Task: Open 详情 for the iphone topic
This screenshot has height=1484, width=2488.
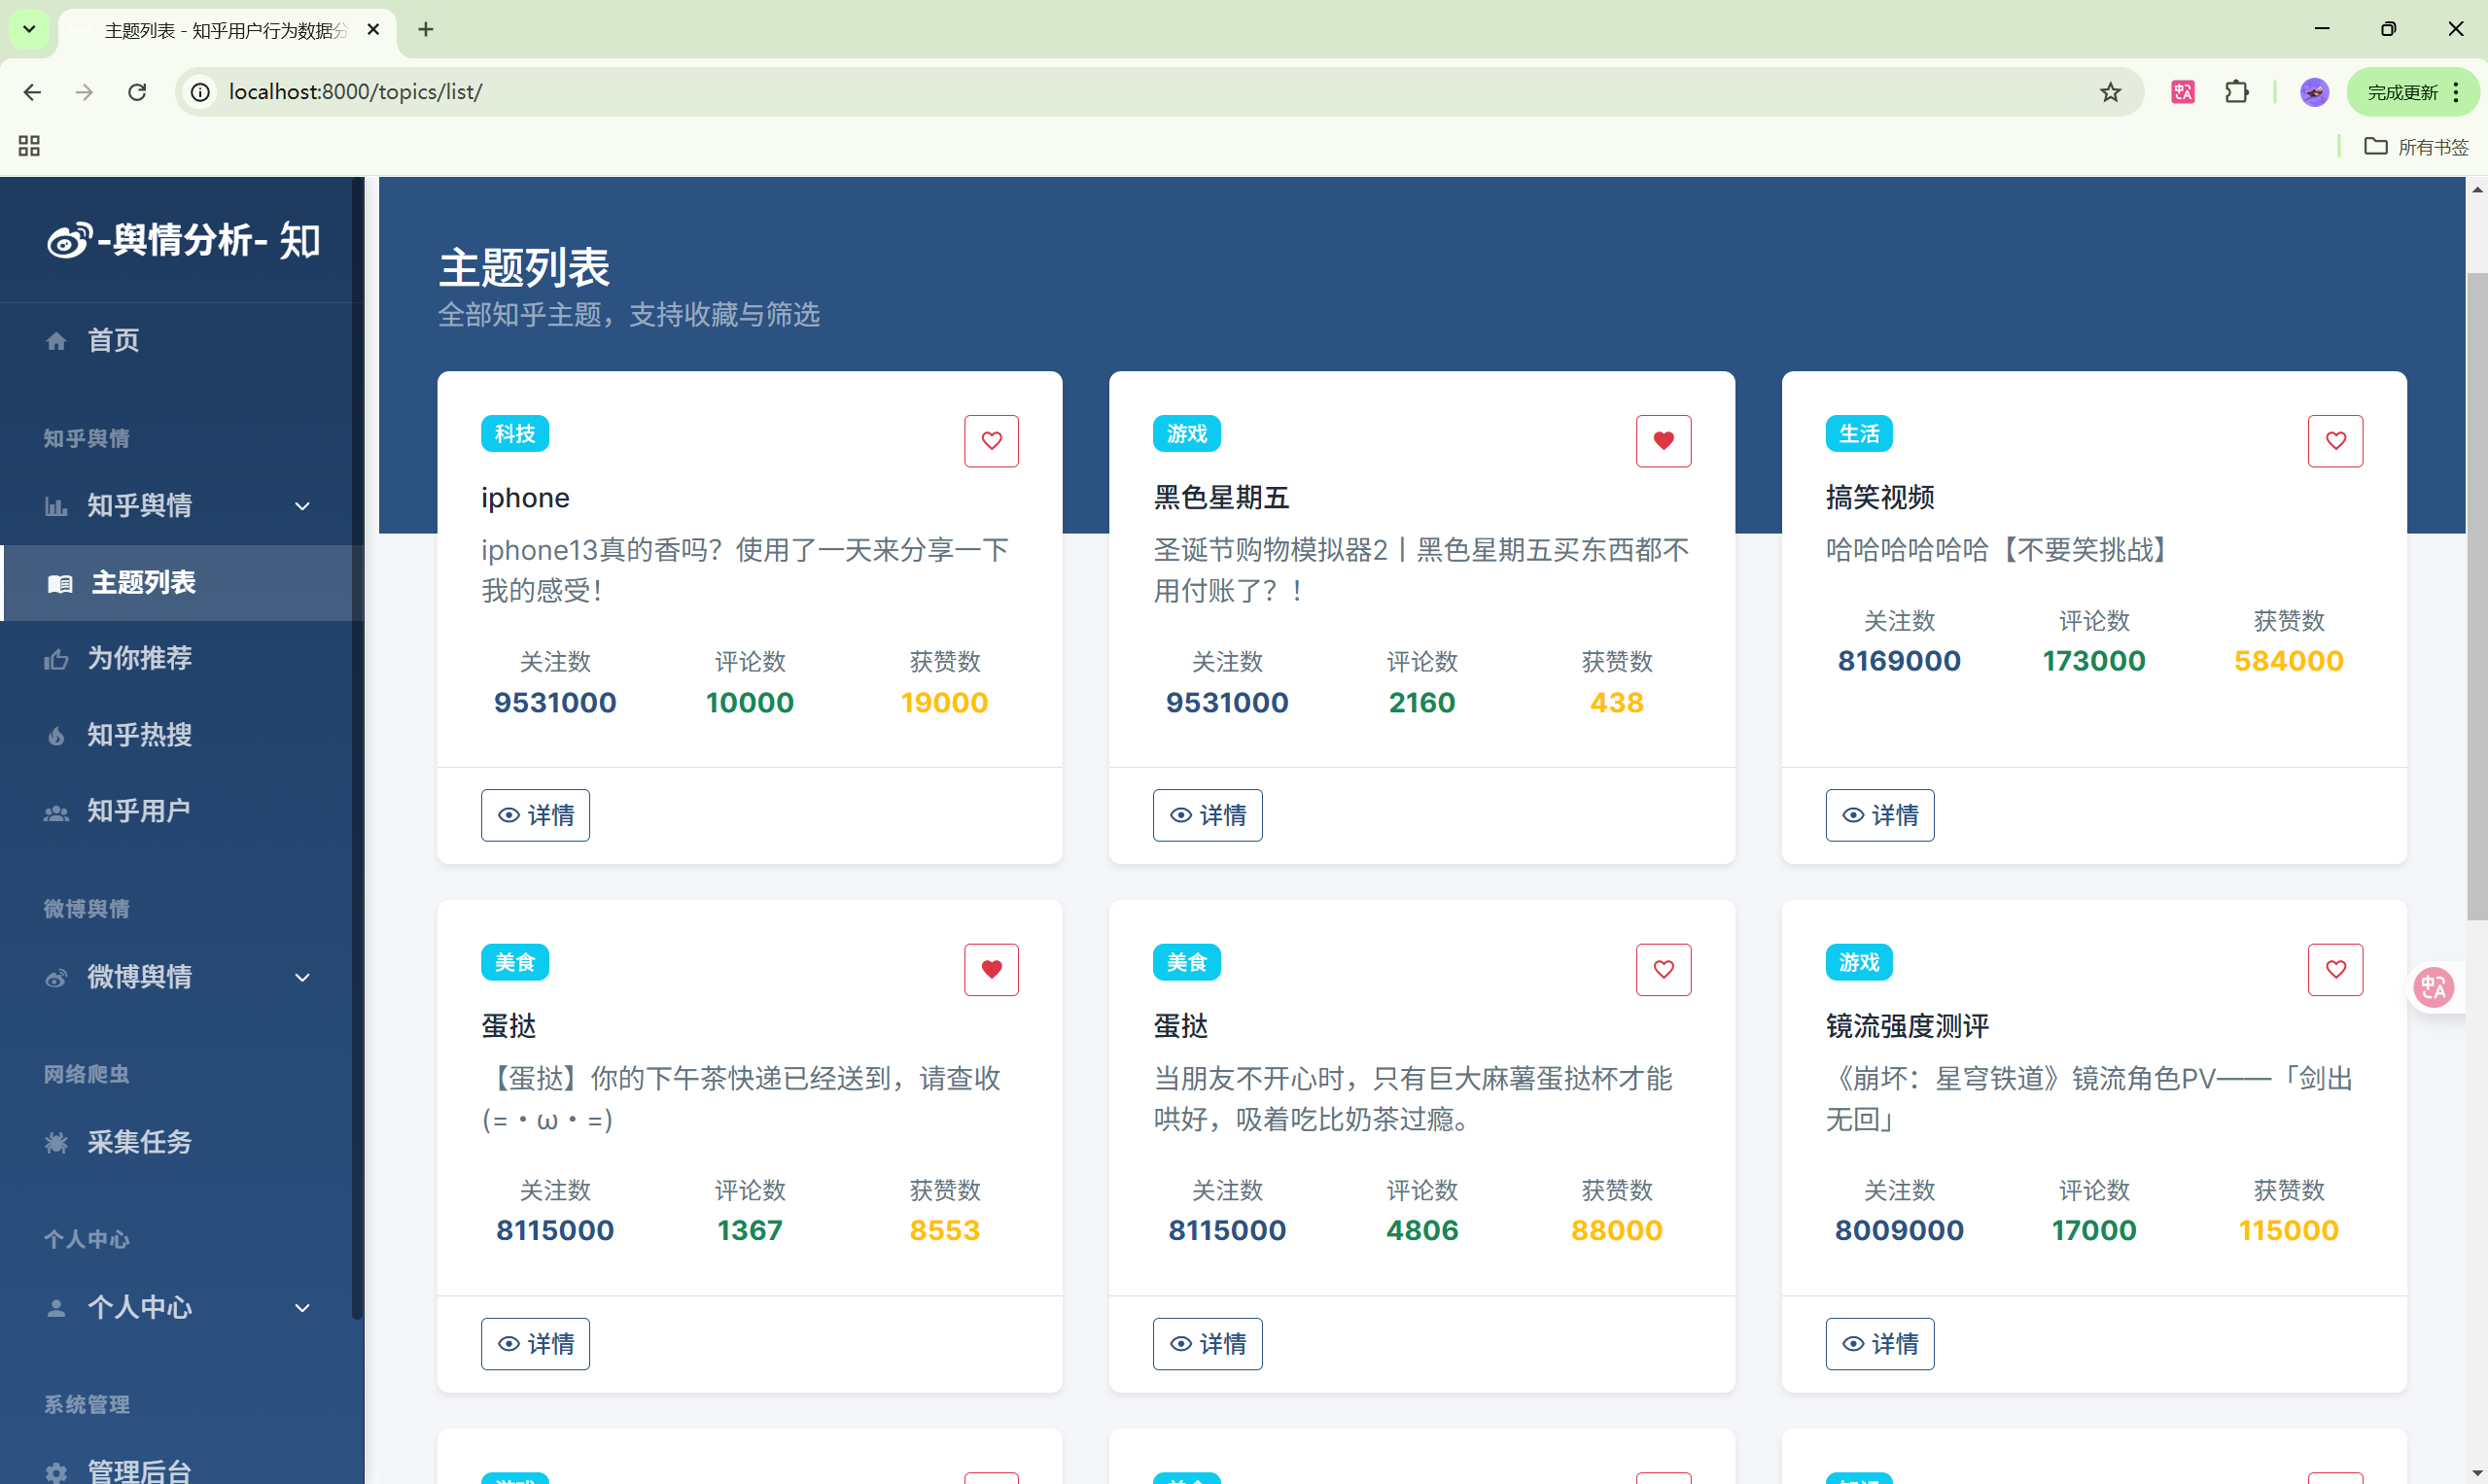Action: [535, 815]
